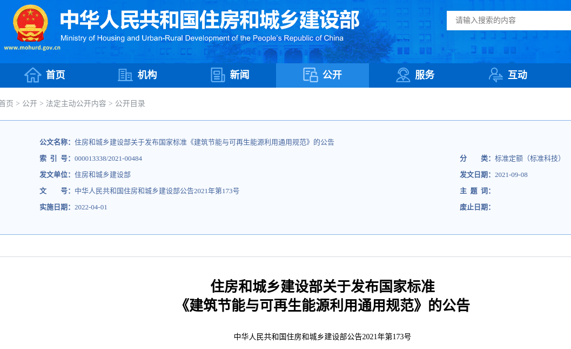Click the 首页 breadcrumb link
This screenshot has width=571, height=349.
[x=6, y=103]
